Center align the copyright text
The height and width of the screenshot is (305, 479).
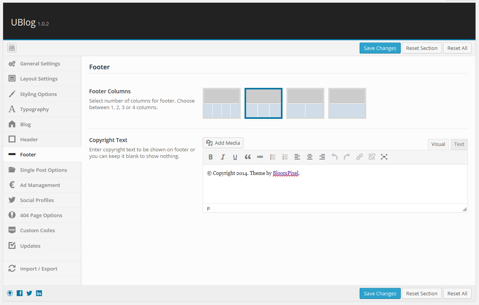[310, 157]
